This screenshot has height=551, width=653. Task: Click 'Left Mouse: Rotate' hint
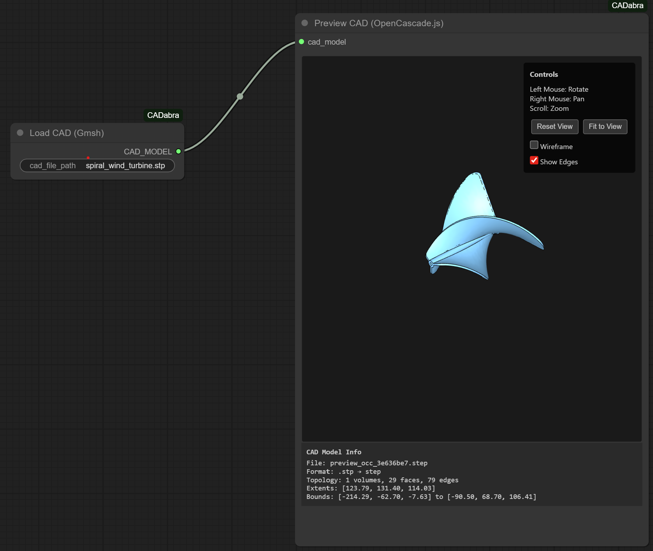point(559,89)
